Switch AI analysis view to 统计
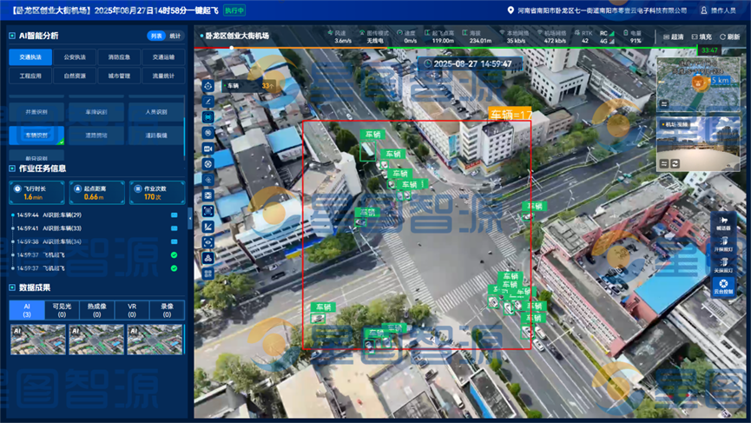The height and width of the screenshot is (423, 751). click(x=175, y=36)
